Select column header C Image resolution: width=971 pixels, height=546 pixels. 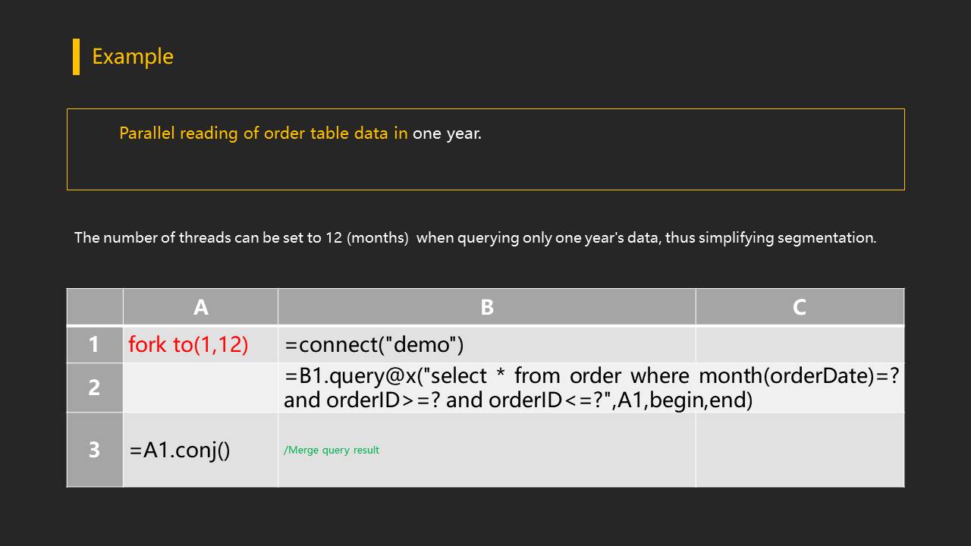click(800, 307)
